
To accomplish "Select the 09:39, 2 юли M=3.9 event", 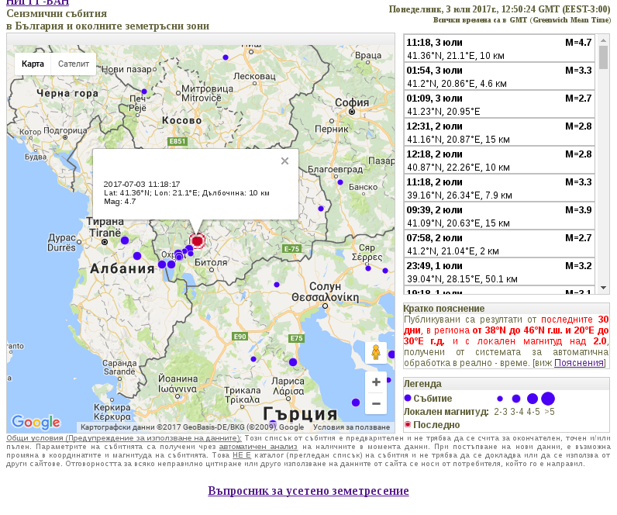I will 499,216.
